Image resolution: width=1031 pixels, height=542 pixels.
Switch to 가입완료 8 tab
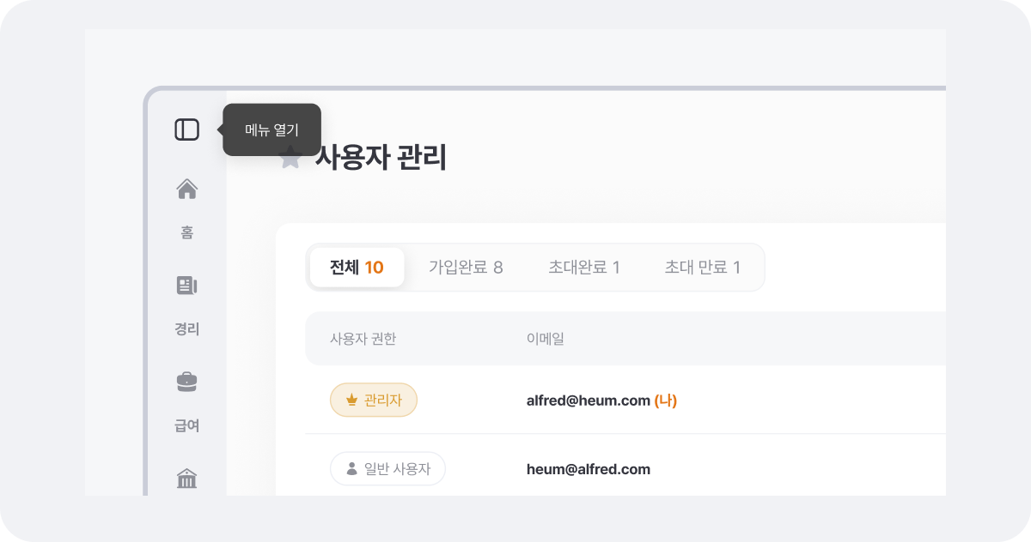(466, 268)
